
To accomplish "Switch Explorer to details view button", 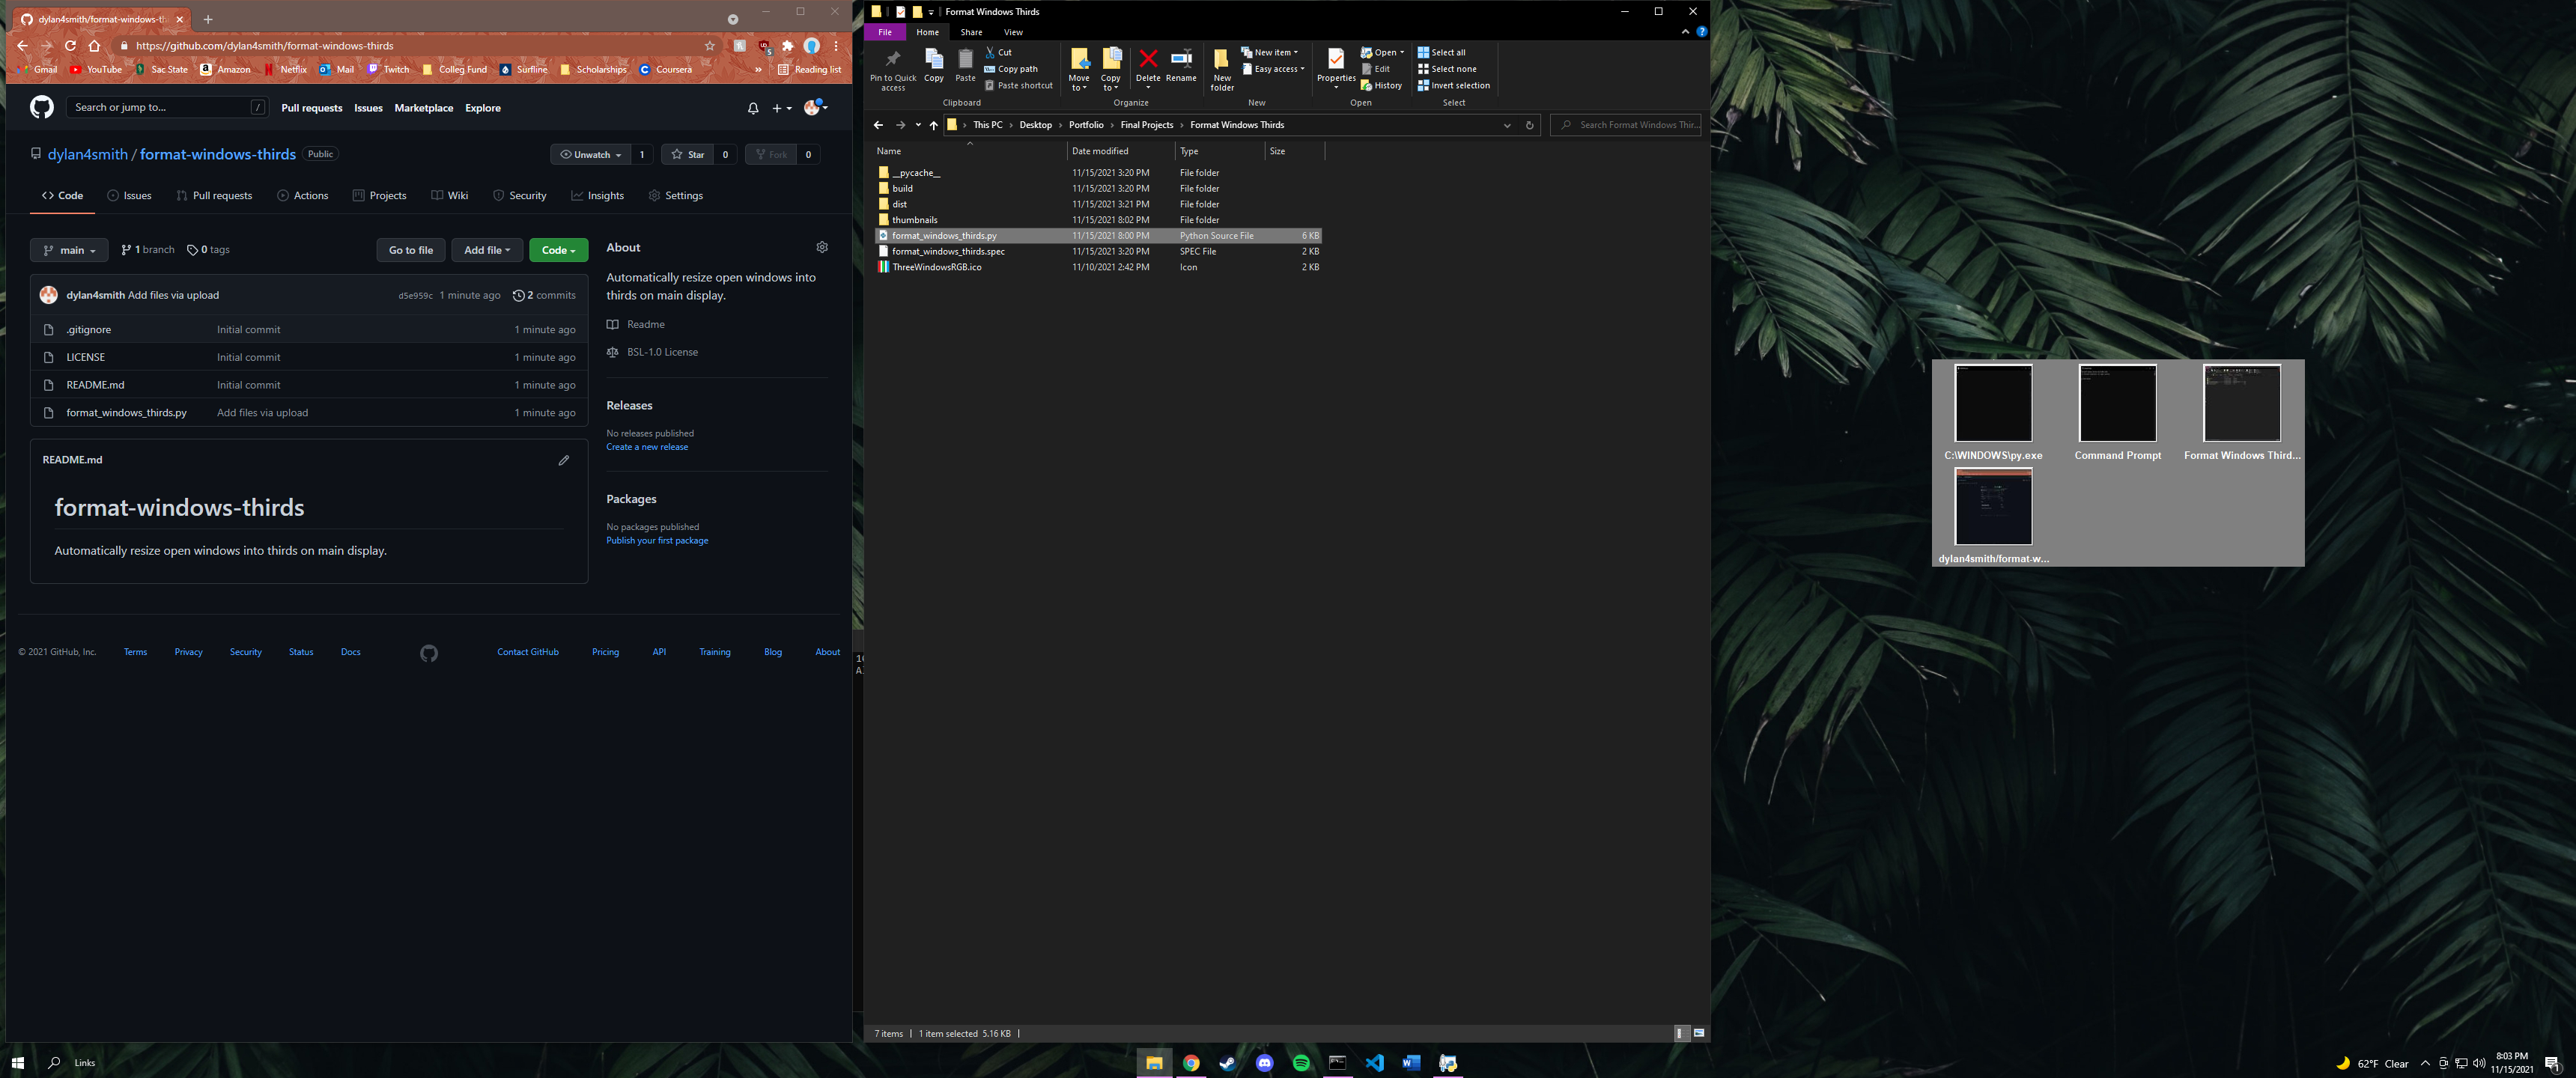I will coord(1681,1033).
